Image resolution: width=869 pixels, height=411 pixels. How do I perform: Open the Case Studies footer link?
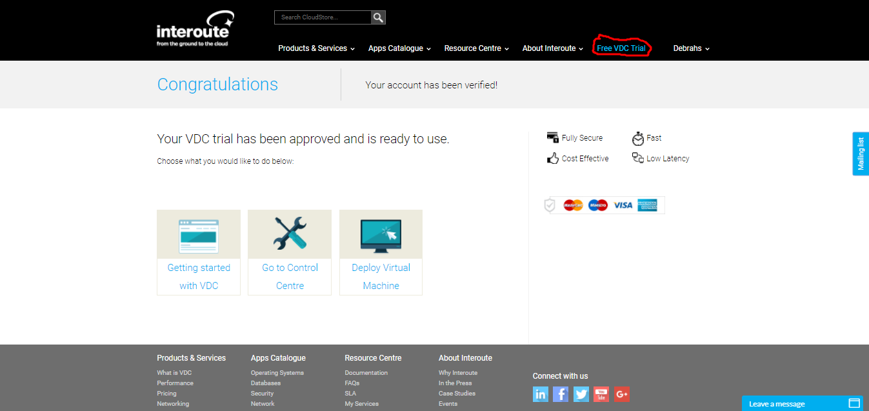(457, 394)
